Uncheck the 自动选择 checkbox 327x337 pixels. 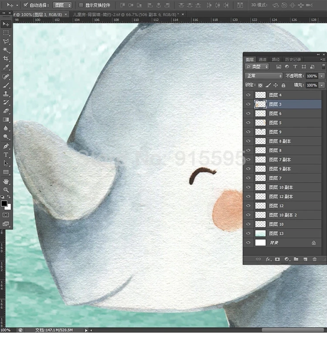tap(26, 5)
